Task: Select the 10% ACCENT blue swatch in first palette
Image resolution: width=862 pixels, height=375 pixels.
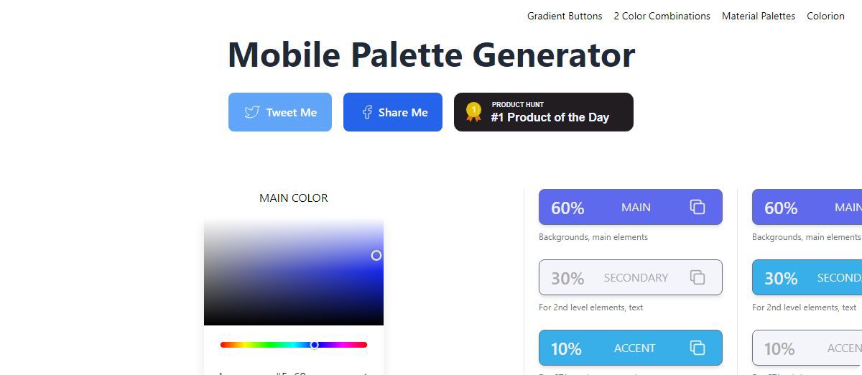Action: [x=631, y=348]
